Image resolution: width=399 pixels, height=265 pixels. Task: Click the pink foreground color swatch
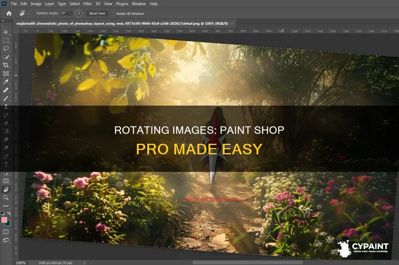pyautogui.click(x=4, y=220)
